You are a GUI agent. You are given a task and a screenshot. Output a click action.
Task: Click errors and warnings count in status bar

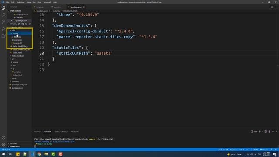coord(6,150)
